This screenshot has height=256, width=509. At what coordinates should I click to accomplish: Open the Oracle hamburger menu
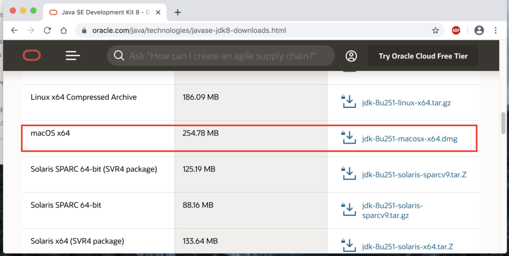click(x=73, y=56)
